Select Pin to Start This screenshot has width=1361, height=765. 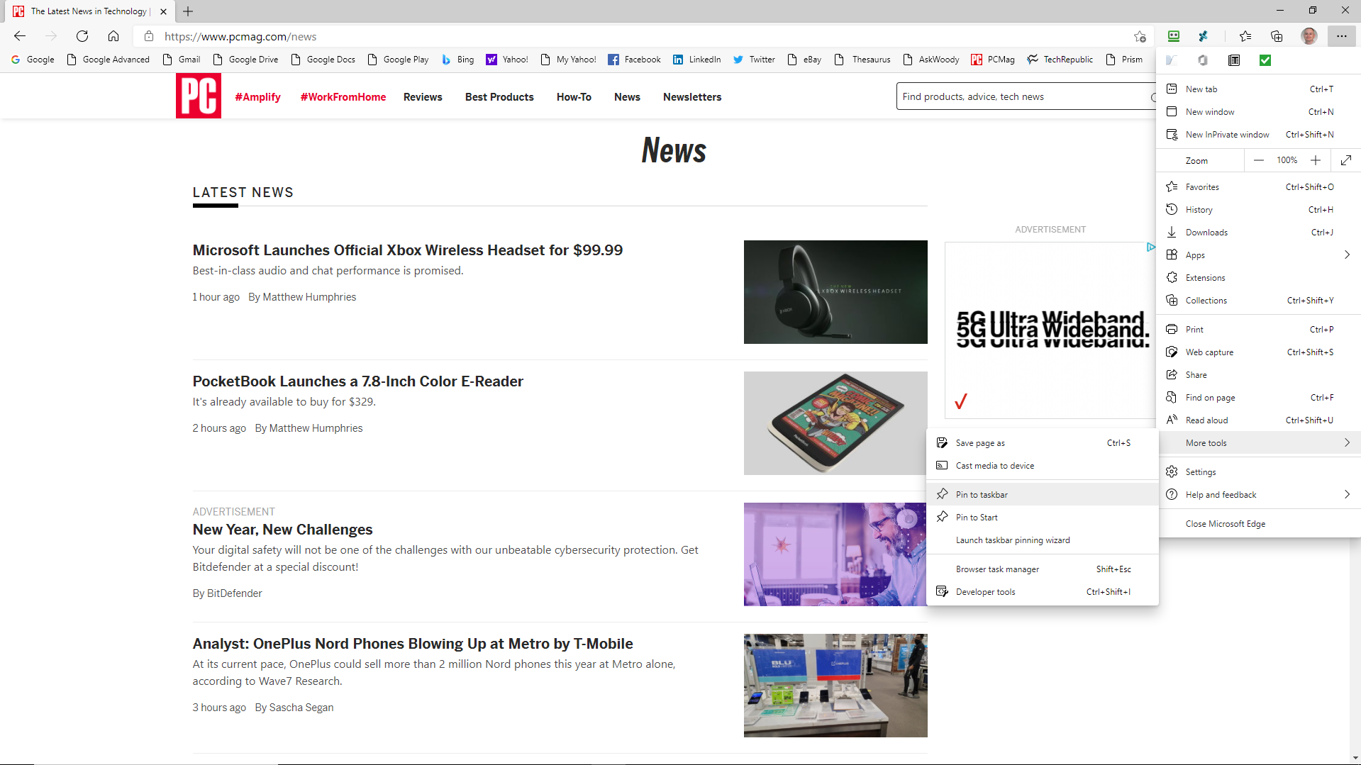coord(1043,518)
